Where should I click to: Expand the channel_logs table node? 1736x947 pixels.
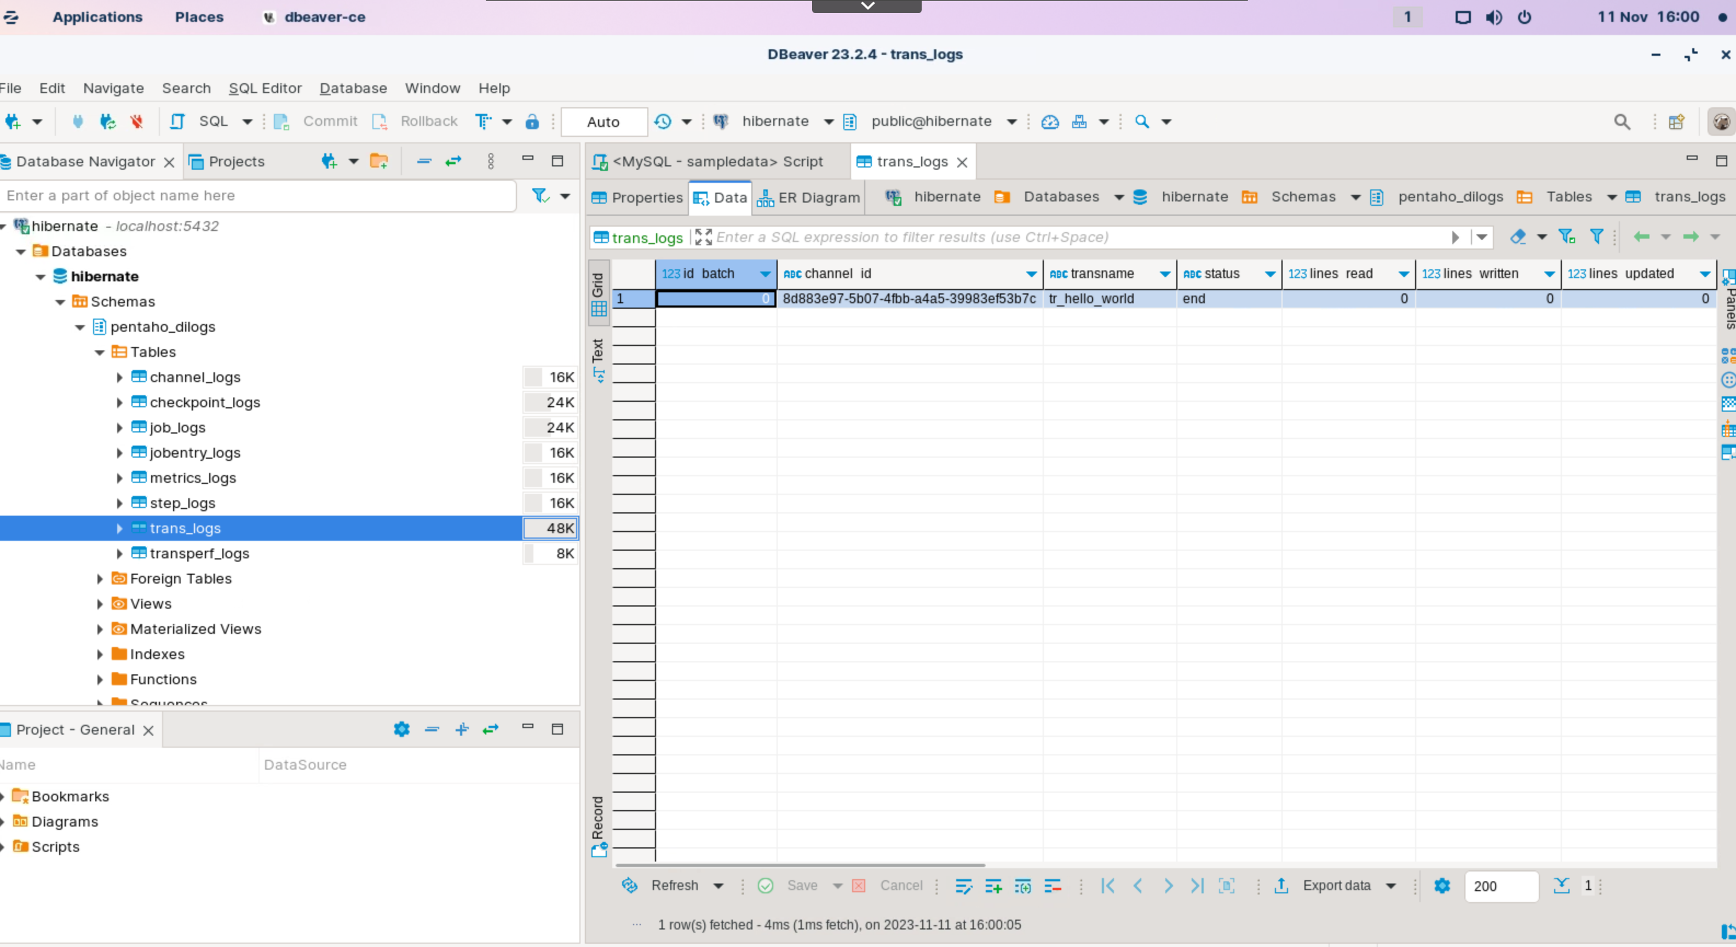(x=119, y=377)
